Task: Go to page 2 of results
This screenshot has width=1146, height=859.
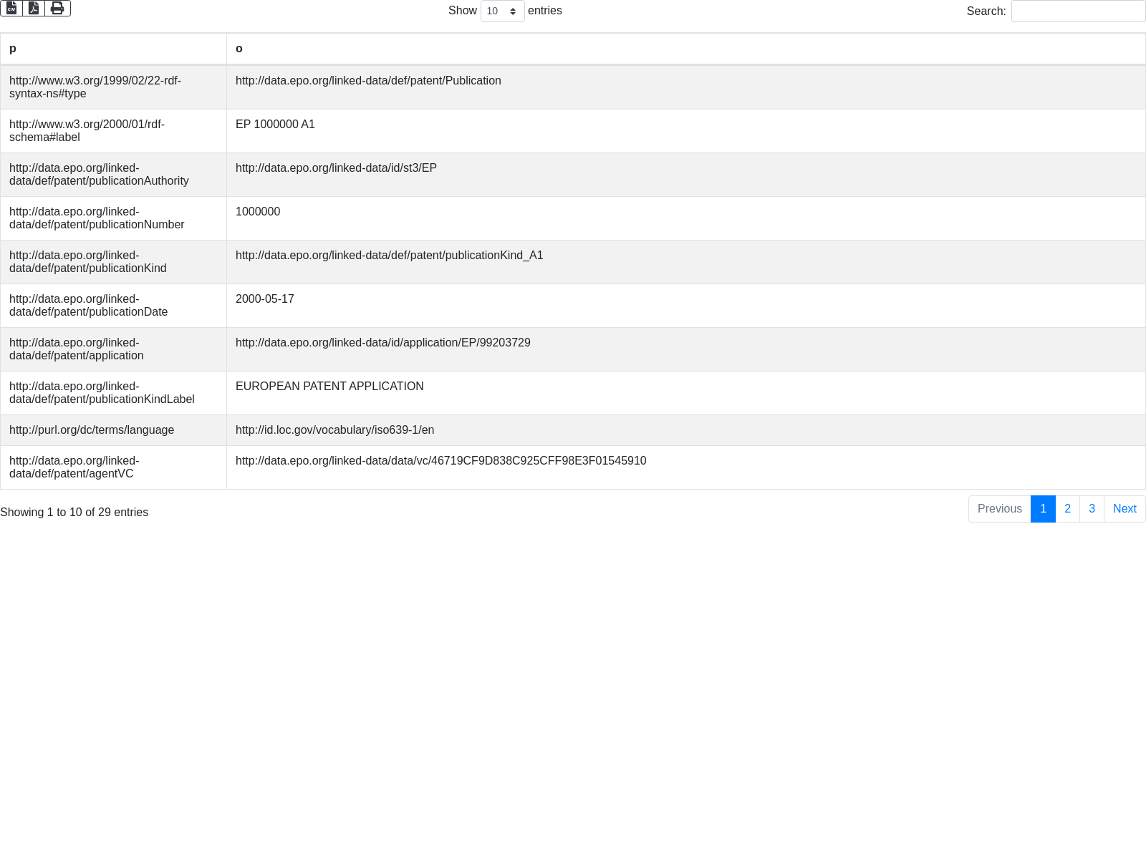Action: tap(1067, 509)
